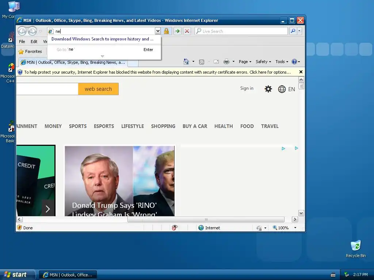This screenshot has width=374, height=280.
Task: Click the Read Mail envelope icon
Action: (x=216, y=62)
